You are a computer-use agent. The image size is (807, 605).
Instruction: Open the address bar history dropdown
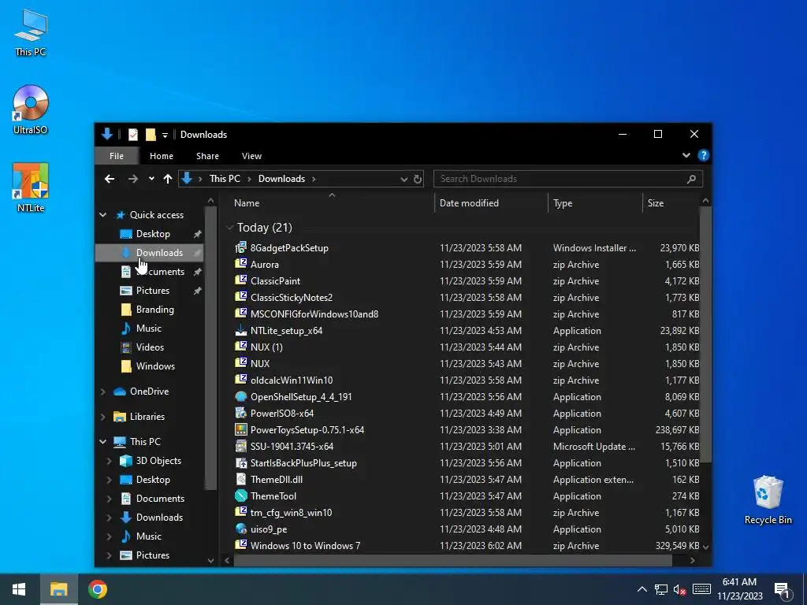(x=404, y=179)
